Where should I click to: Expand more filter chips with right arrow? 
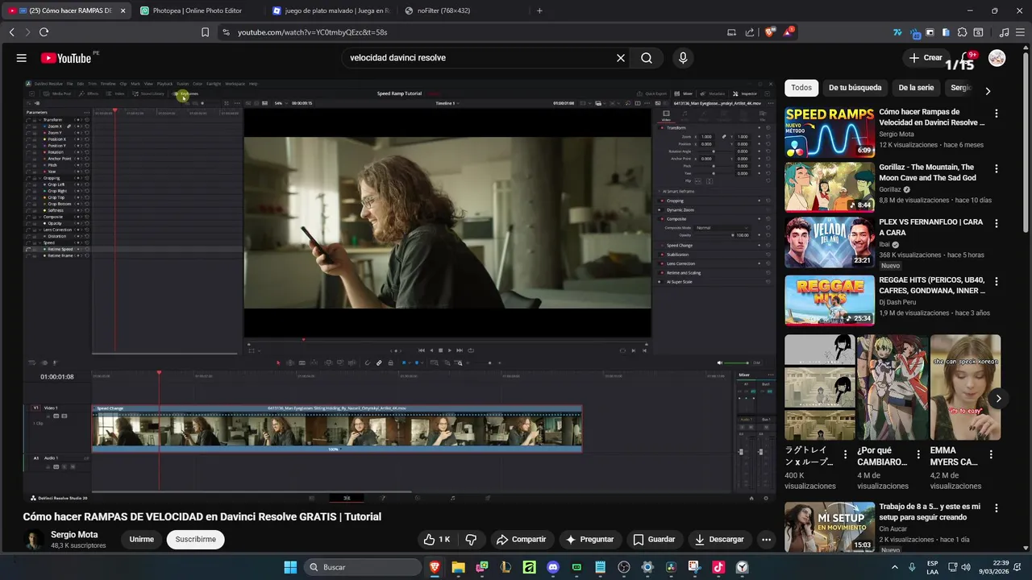(988, 91)
